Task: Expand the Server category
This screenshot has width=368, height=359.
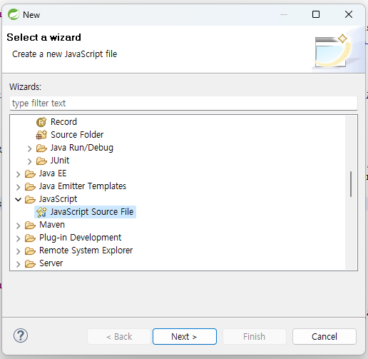Action: (x=18, y=264)
